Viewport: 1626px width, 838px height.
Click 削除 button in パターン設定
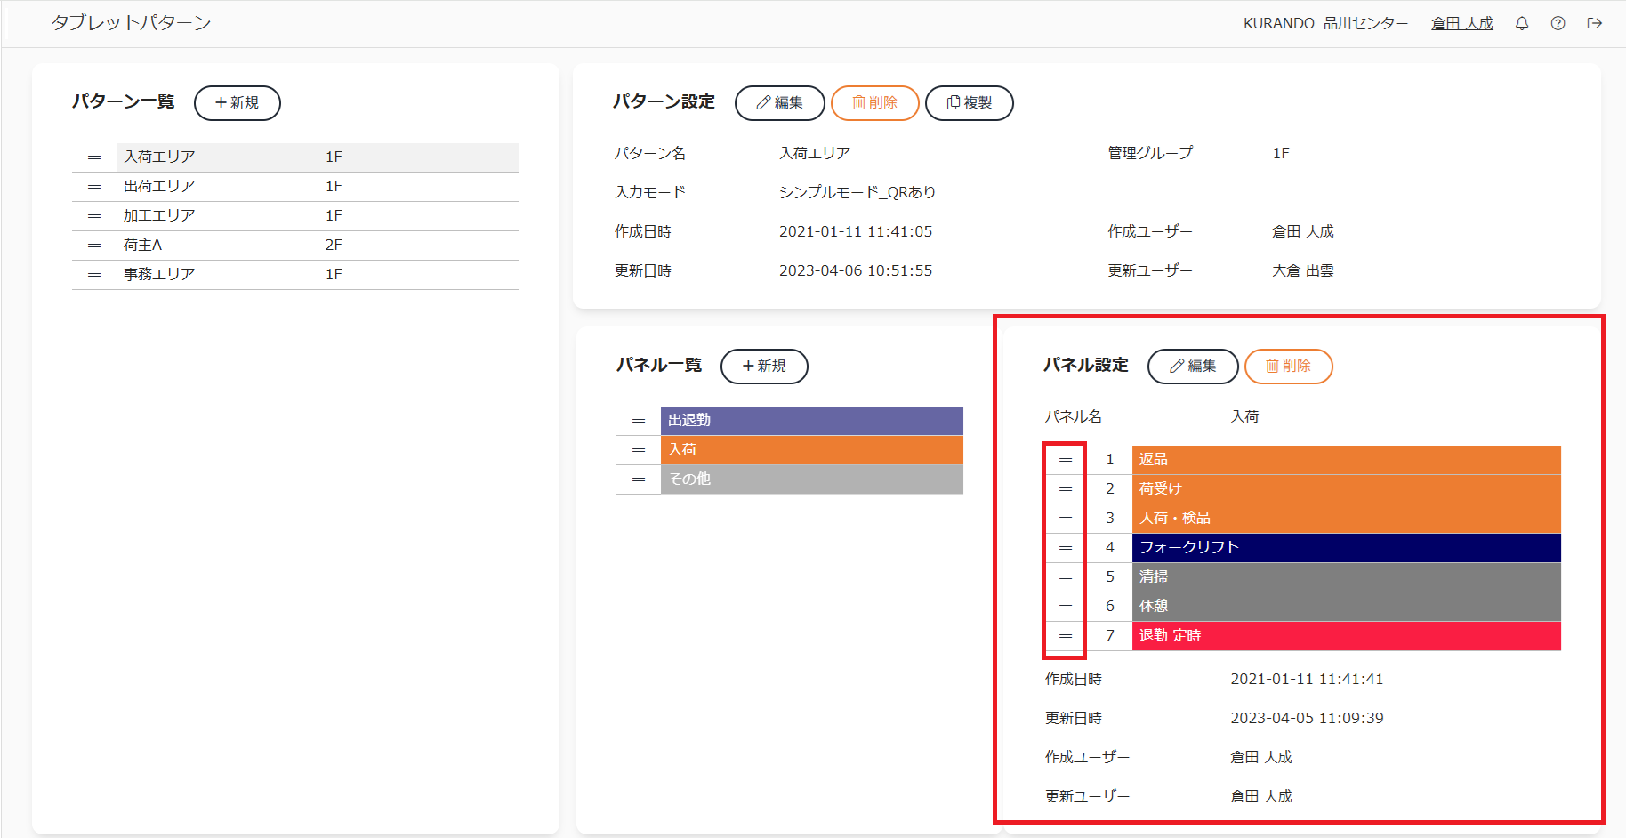pyautogui.click(x=875, y=103)
